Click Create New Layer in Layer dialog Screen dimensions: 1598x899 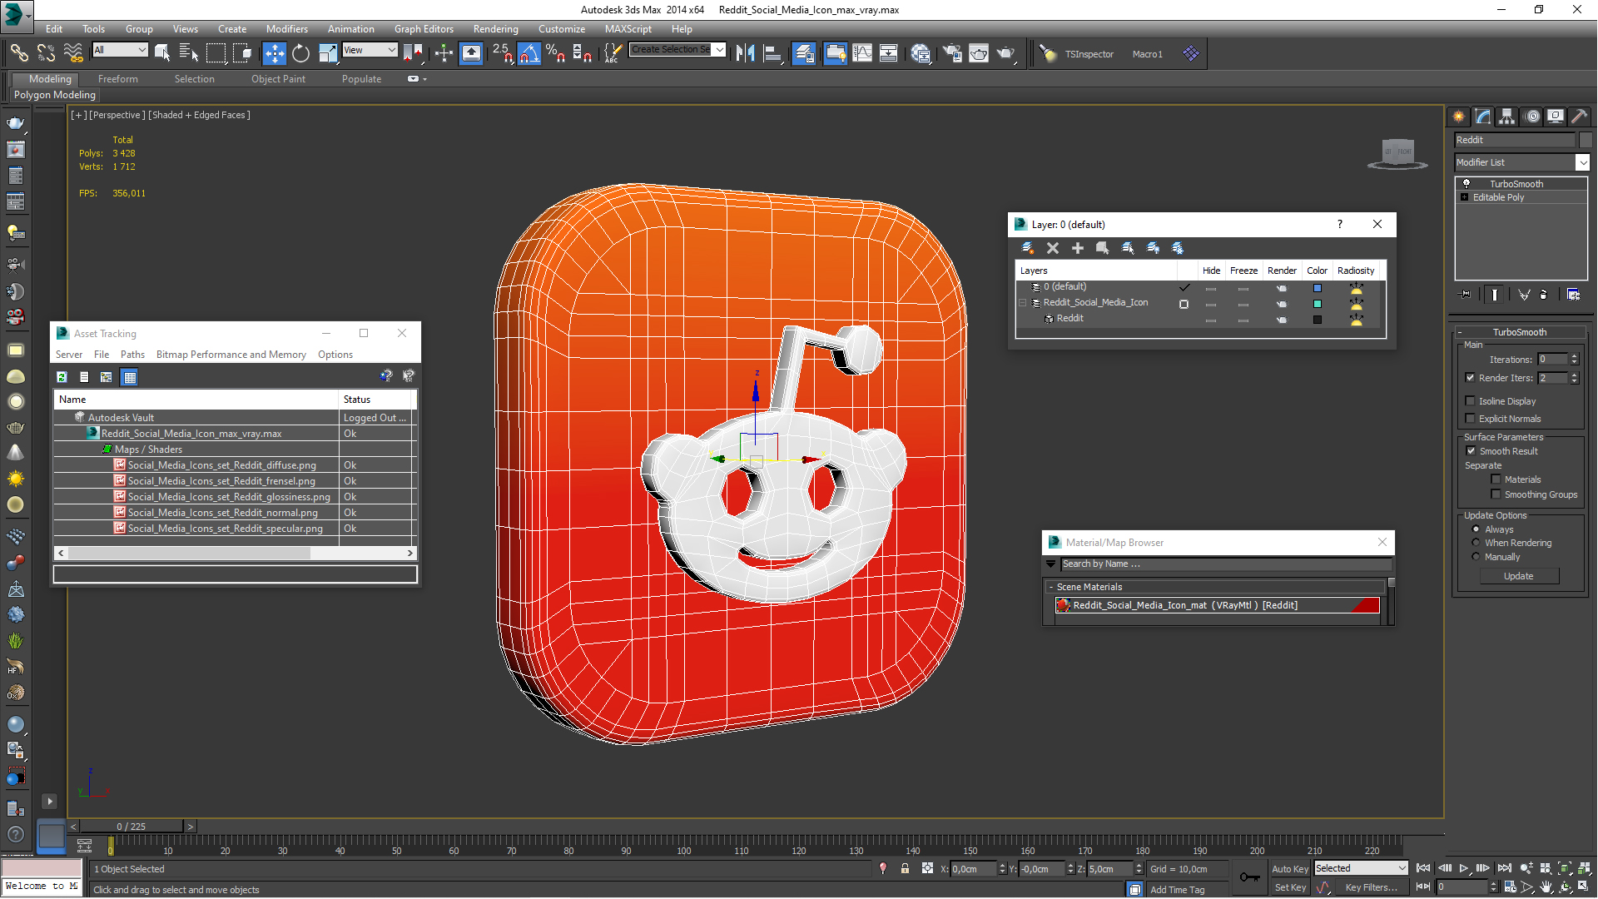(1028, 248)
